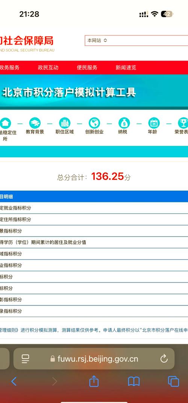Select the 纳税 step label
This screenshot has height=403, width=188.
coord(123,132)
